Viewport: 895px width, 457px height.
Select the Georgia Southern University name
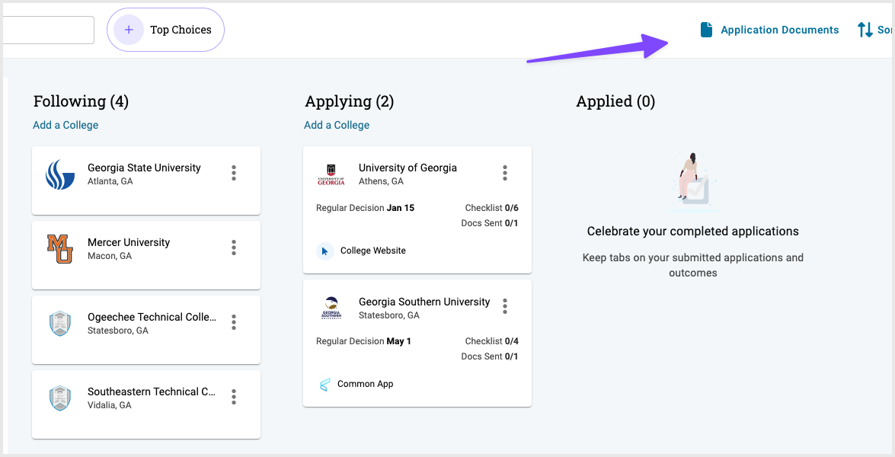(x=424, y=302)
